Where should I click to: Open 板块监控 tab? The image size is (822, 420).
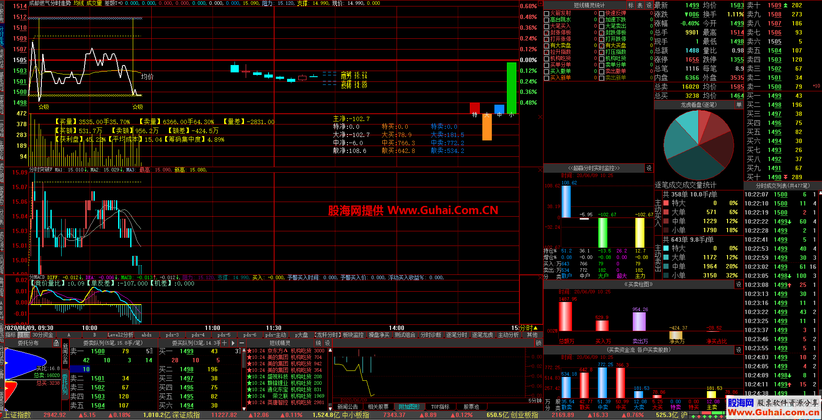[x=353, y=335]
